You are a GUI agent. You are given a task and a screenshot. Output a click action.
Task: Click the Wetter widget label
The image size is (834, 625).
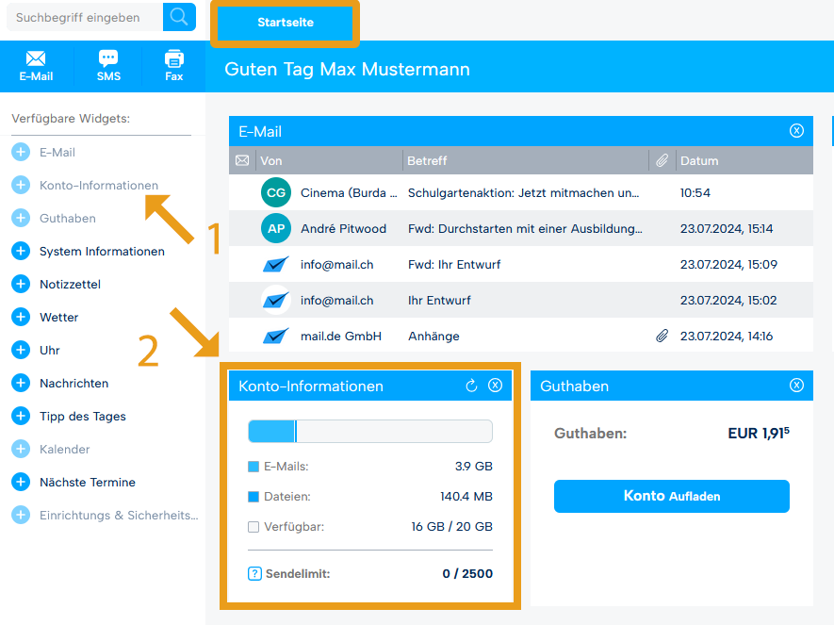click(59, 317)
